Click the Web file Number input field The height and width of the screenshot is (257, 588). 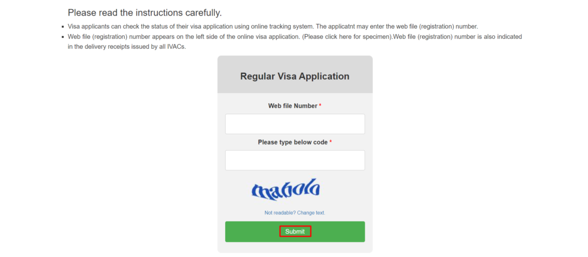(x=295, y=124)
